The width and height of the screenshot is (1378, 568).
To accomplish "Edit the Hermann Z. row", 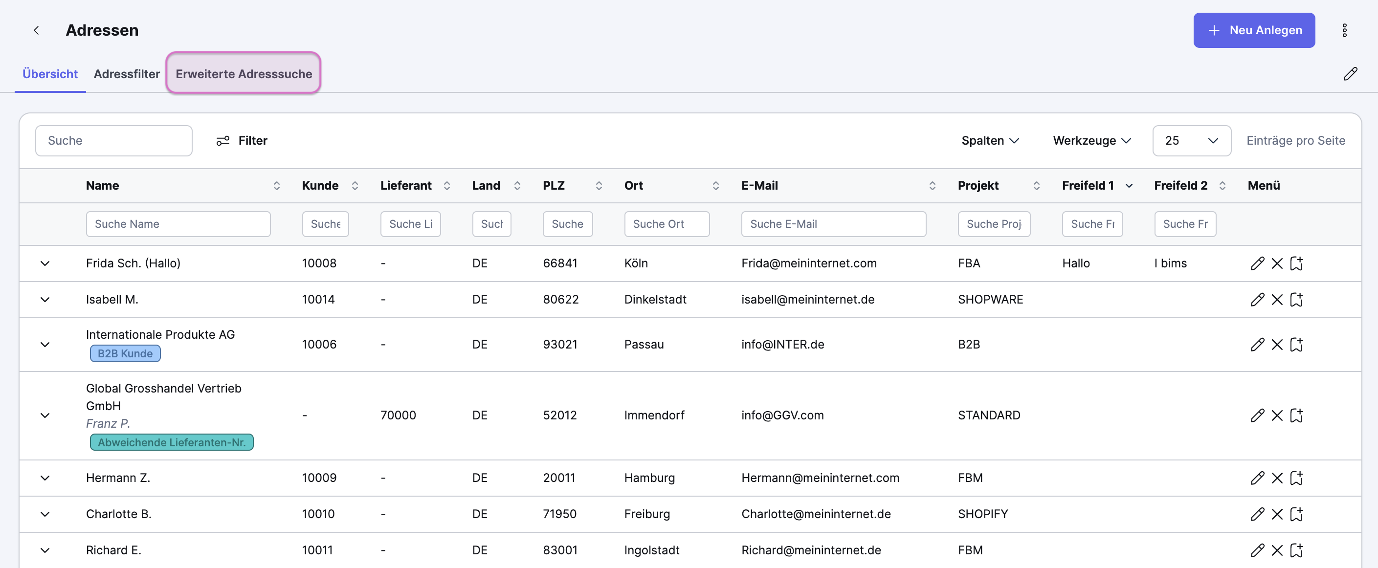I will [x=1257, y=478].
